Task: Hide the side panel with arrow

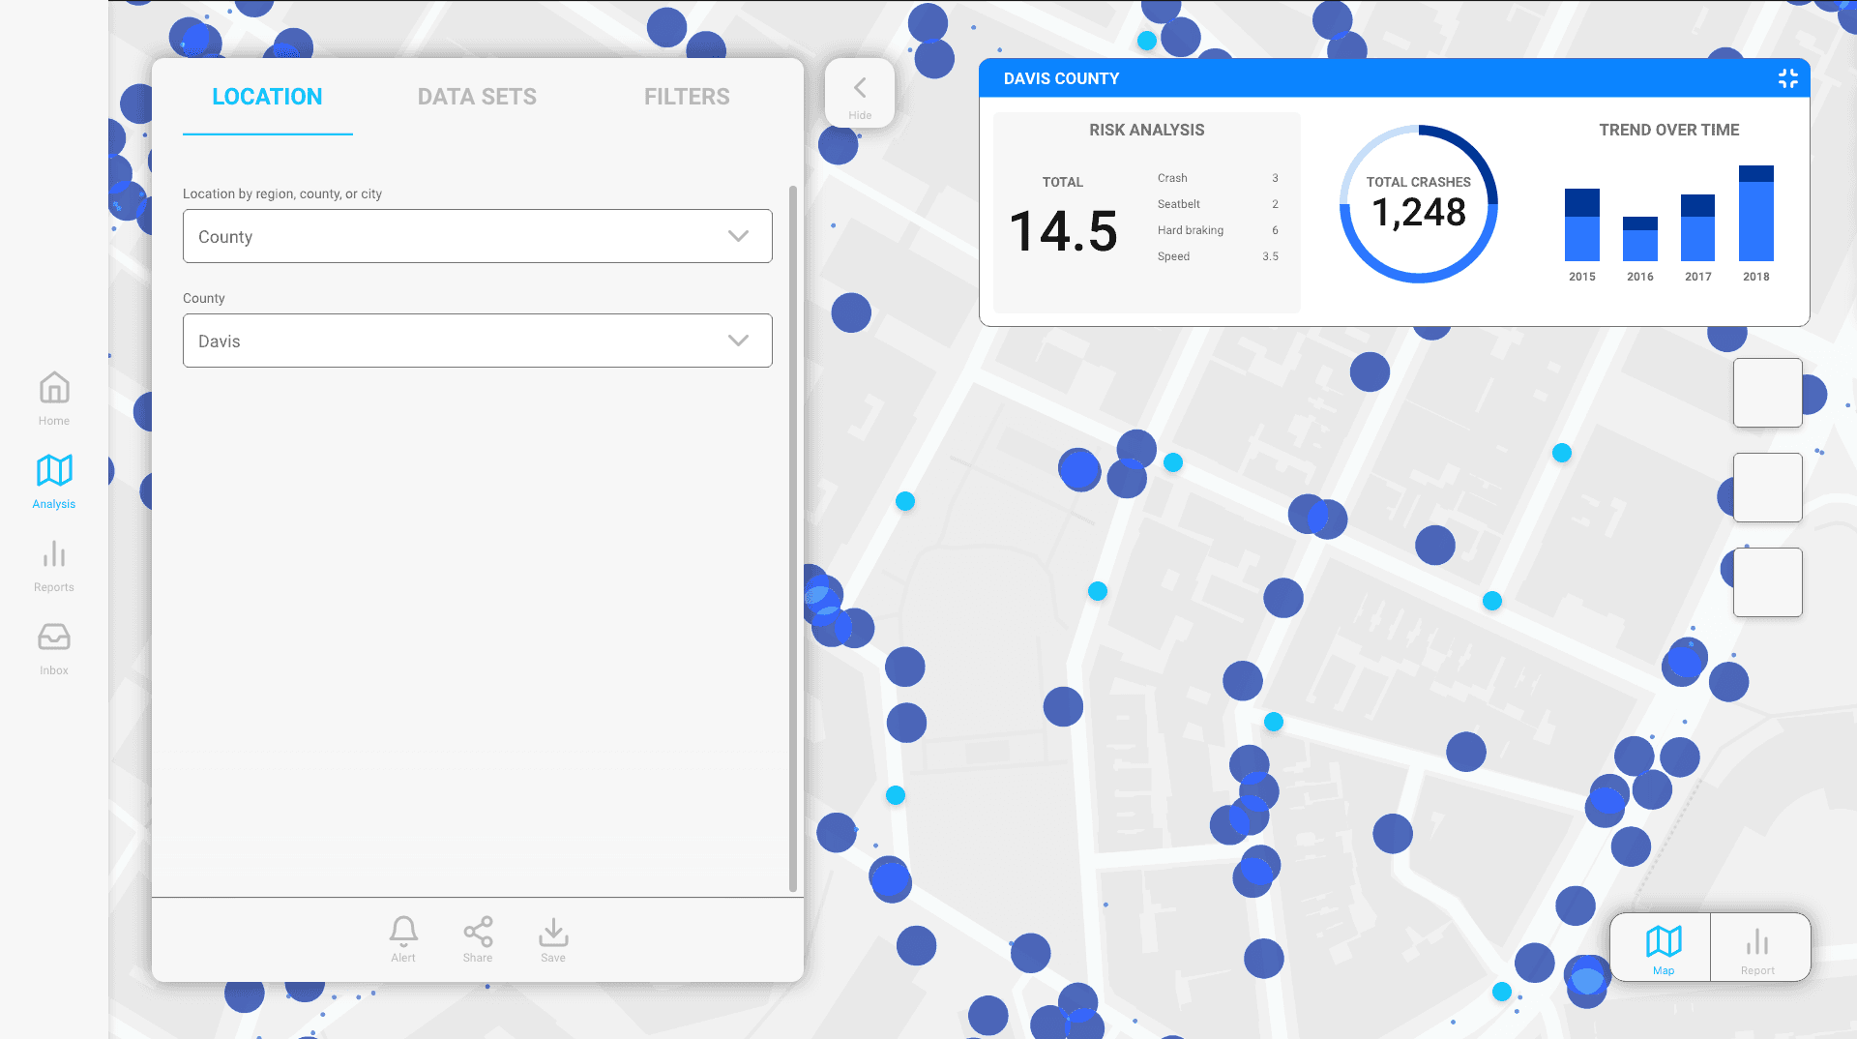Action: coord(860,93)
